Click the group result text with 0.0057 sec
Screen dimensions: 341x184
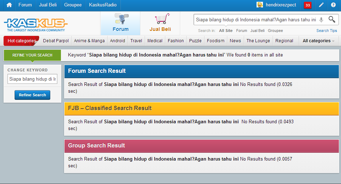(180, 162)
